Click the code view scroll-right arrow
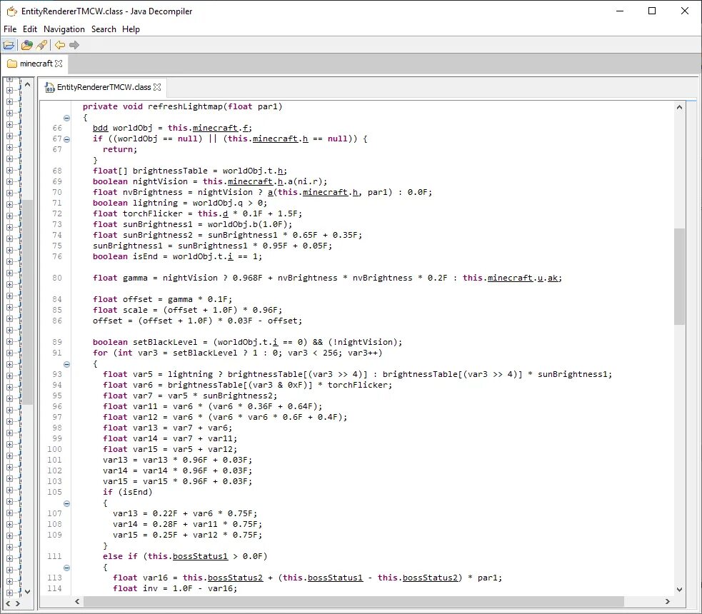 (x=667, y=601)
